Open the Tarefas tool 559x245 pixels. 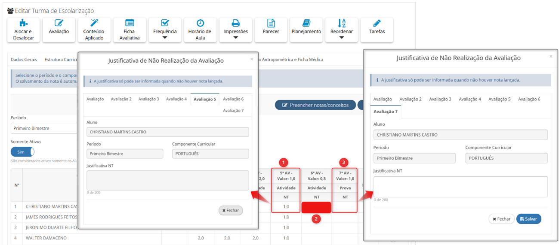[x=377, y=30]
